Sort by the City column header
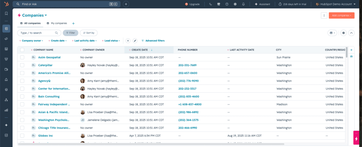362x147 pixels. coord(279,50)
